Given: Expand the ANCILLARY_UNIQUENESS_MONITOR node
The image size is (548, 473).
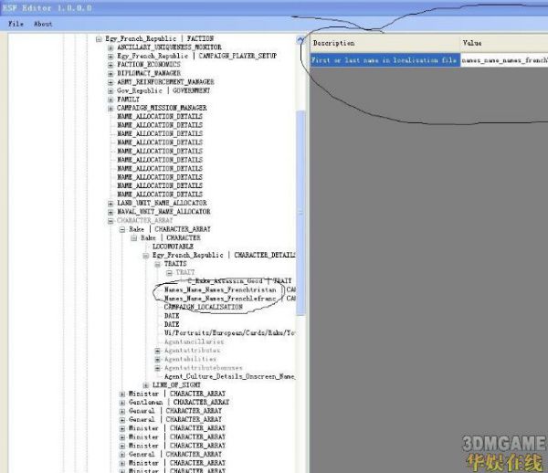Looking at the screenshot, I should [111, 47].
